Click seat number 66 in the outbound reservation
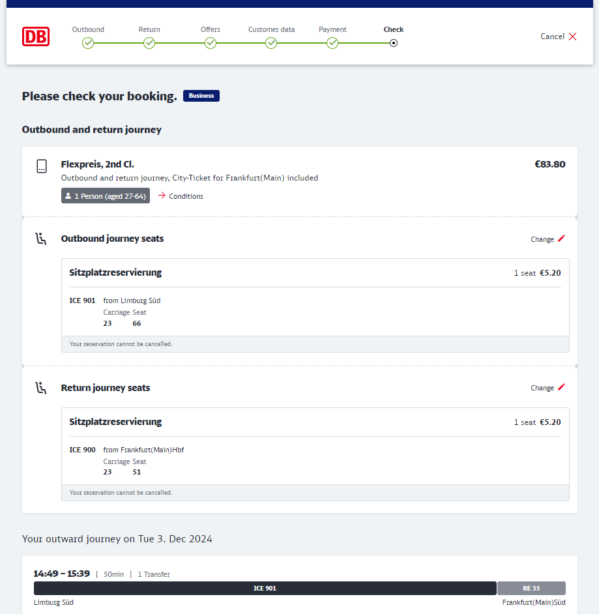 [137, 323]
